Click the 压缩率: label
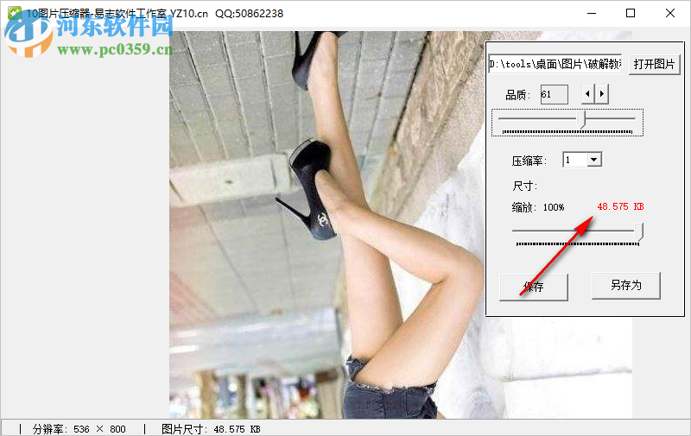 point(529,161)
